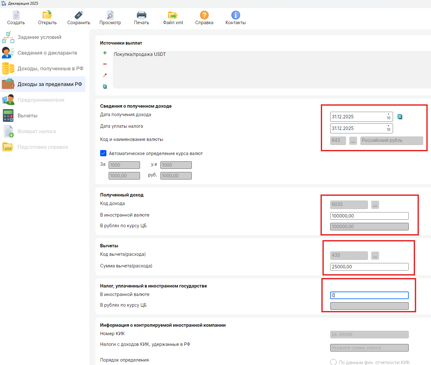Uncheck Автоматическое определение курса валют

(103, 153)
